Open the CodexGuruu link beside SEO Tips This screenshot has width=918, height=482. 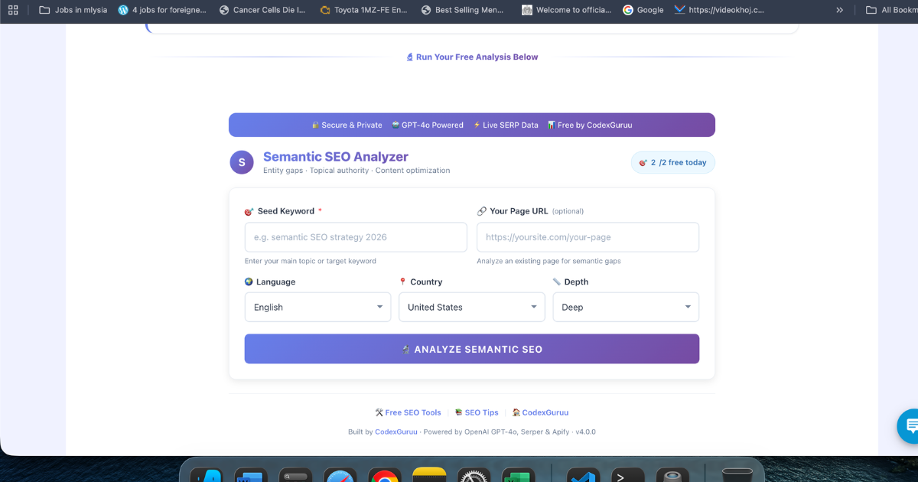[x=540, y=412]
